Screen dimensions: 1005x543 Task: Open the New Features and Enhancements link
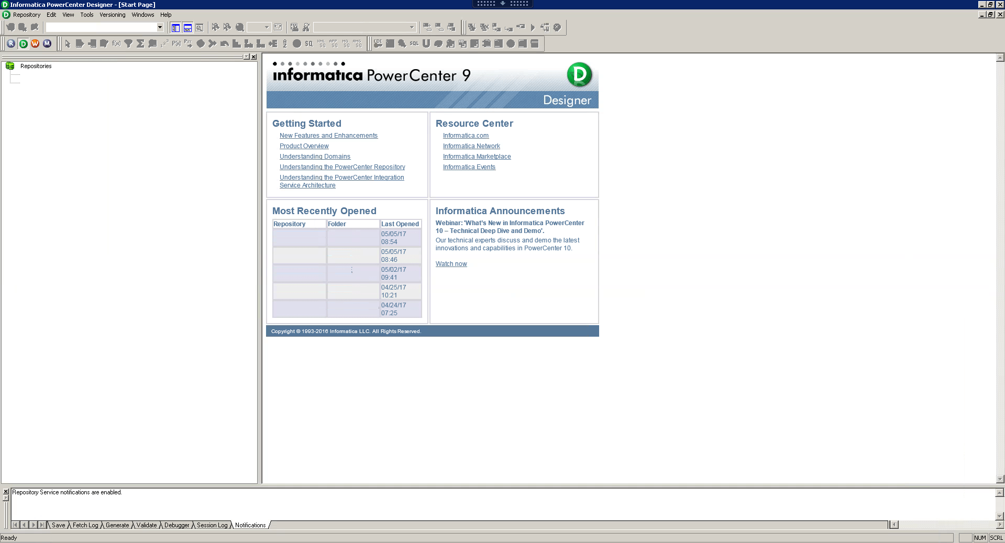tap(328, 136)
